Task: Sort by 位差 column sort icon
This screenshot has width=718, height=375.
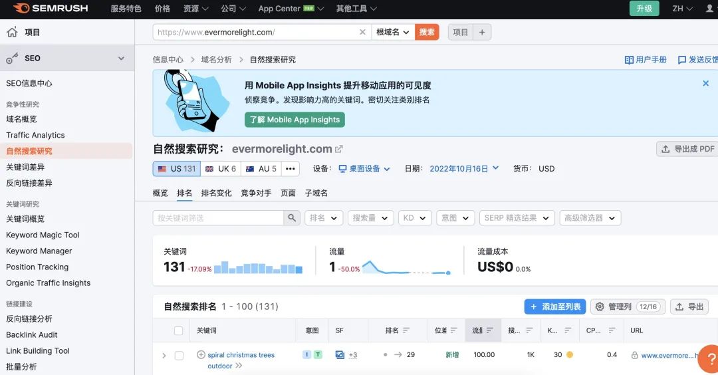Action: (x=454, y=330)
